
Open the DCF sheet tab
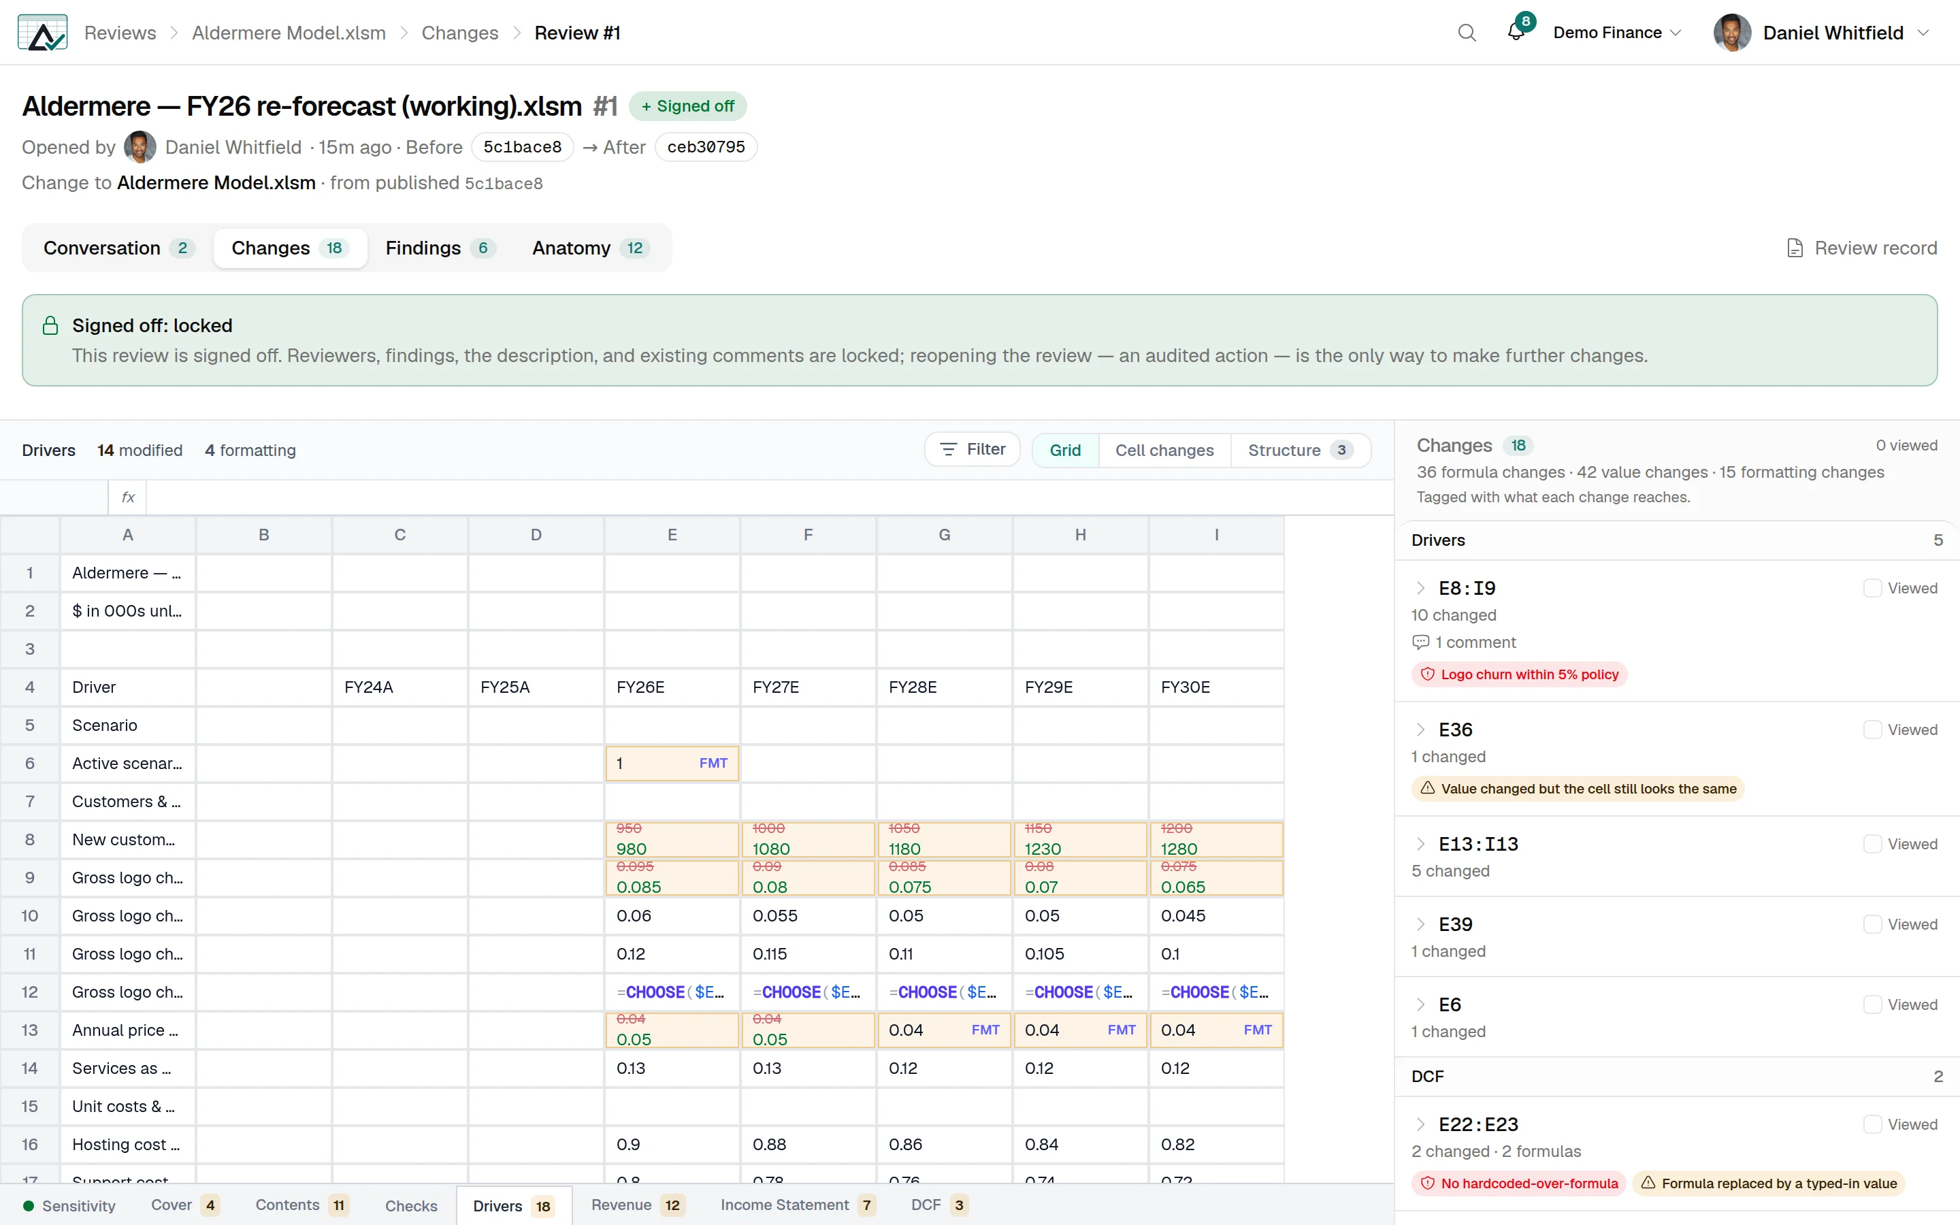(938, 1205)
